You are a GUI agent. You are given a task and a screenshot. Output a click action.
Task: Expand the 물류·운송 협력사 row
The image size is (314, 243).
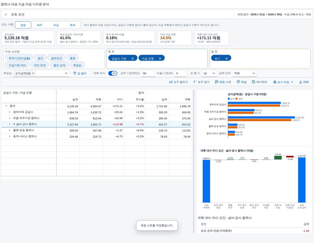(x=9, y=130)
